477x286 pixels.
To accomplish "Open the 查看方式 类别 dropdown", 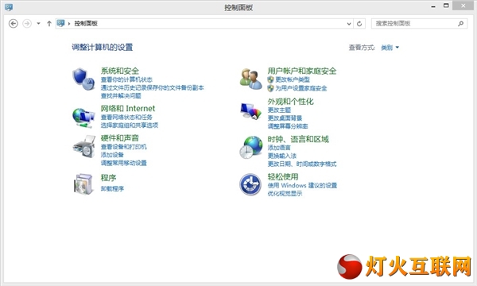I will pyautogui.click(x=390, y=48).
